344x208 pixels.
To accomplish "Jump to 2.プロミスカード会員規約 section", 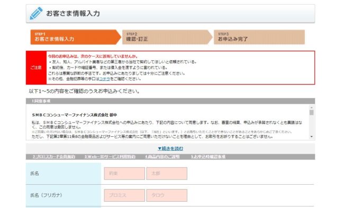I will (54, 157).
